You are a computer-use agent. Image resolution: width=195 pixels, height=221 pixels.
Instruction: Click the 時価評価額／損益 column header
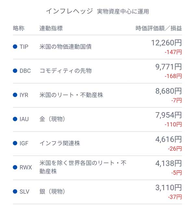point(159,28)
